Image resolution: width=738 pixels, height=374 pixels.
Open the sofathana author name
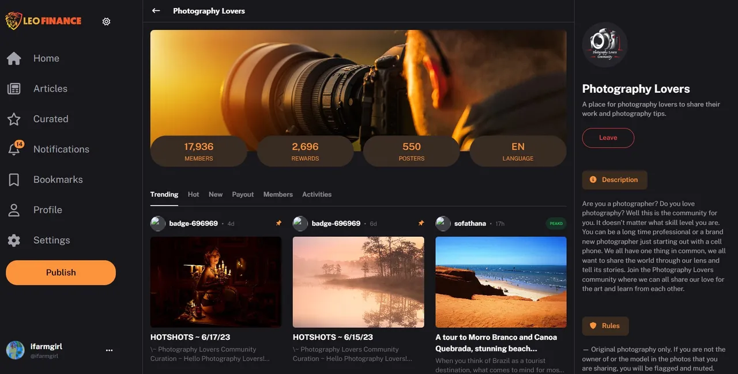pos(470,224)
